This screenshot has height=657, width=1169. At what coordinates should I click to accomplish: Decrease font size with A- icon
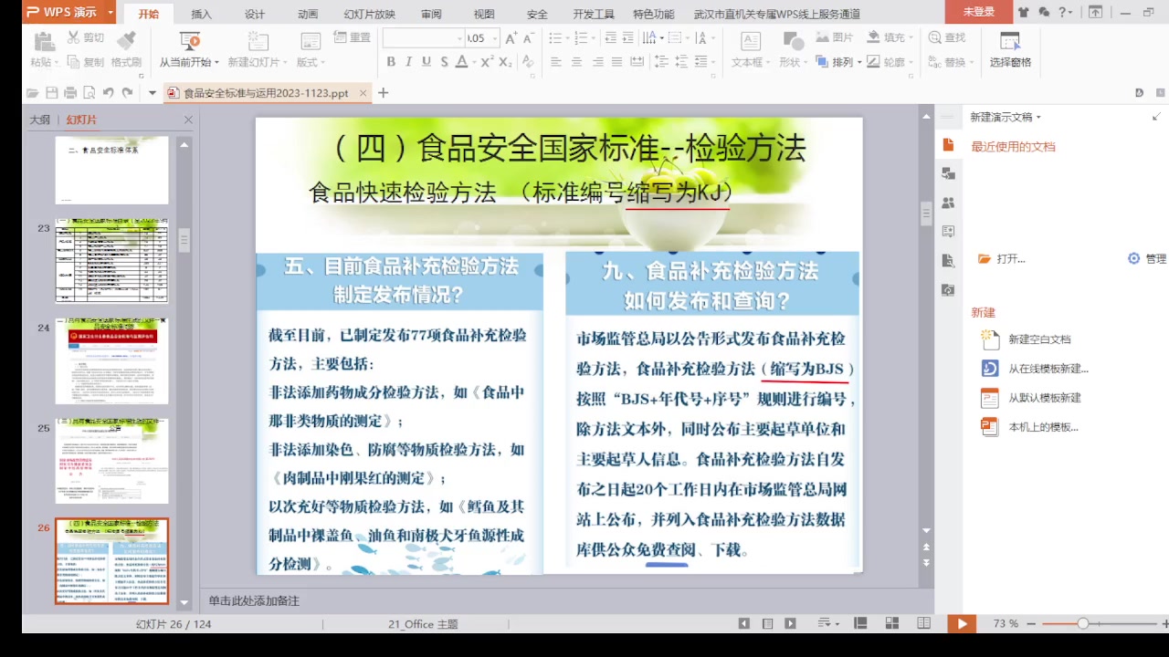pyautogui.click(x=530, y=38)
